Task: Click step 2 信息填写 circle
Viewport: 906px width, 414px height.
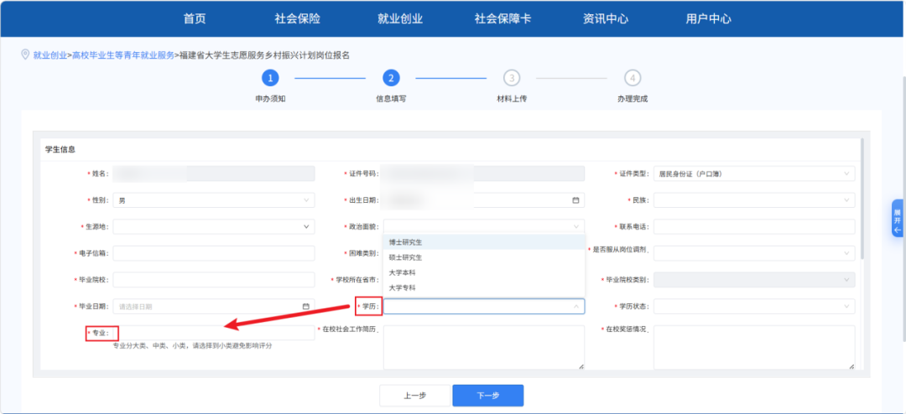Action: click(x=390, y=78)
